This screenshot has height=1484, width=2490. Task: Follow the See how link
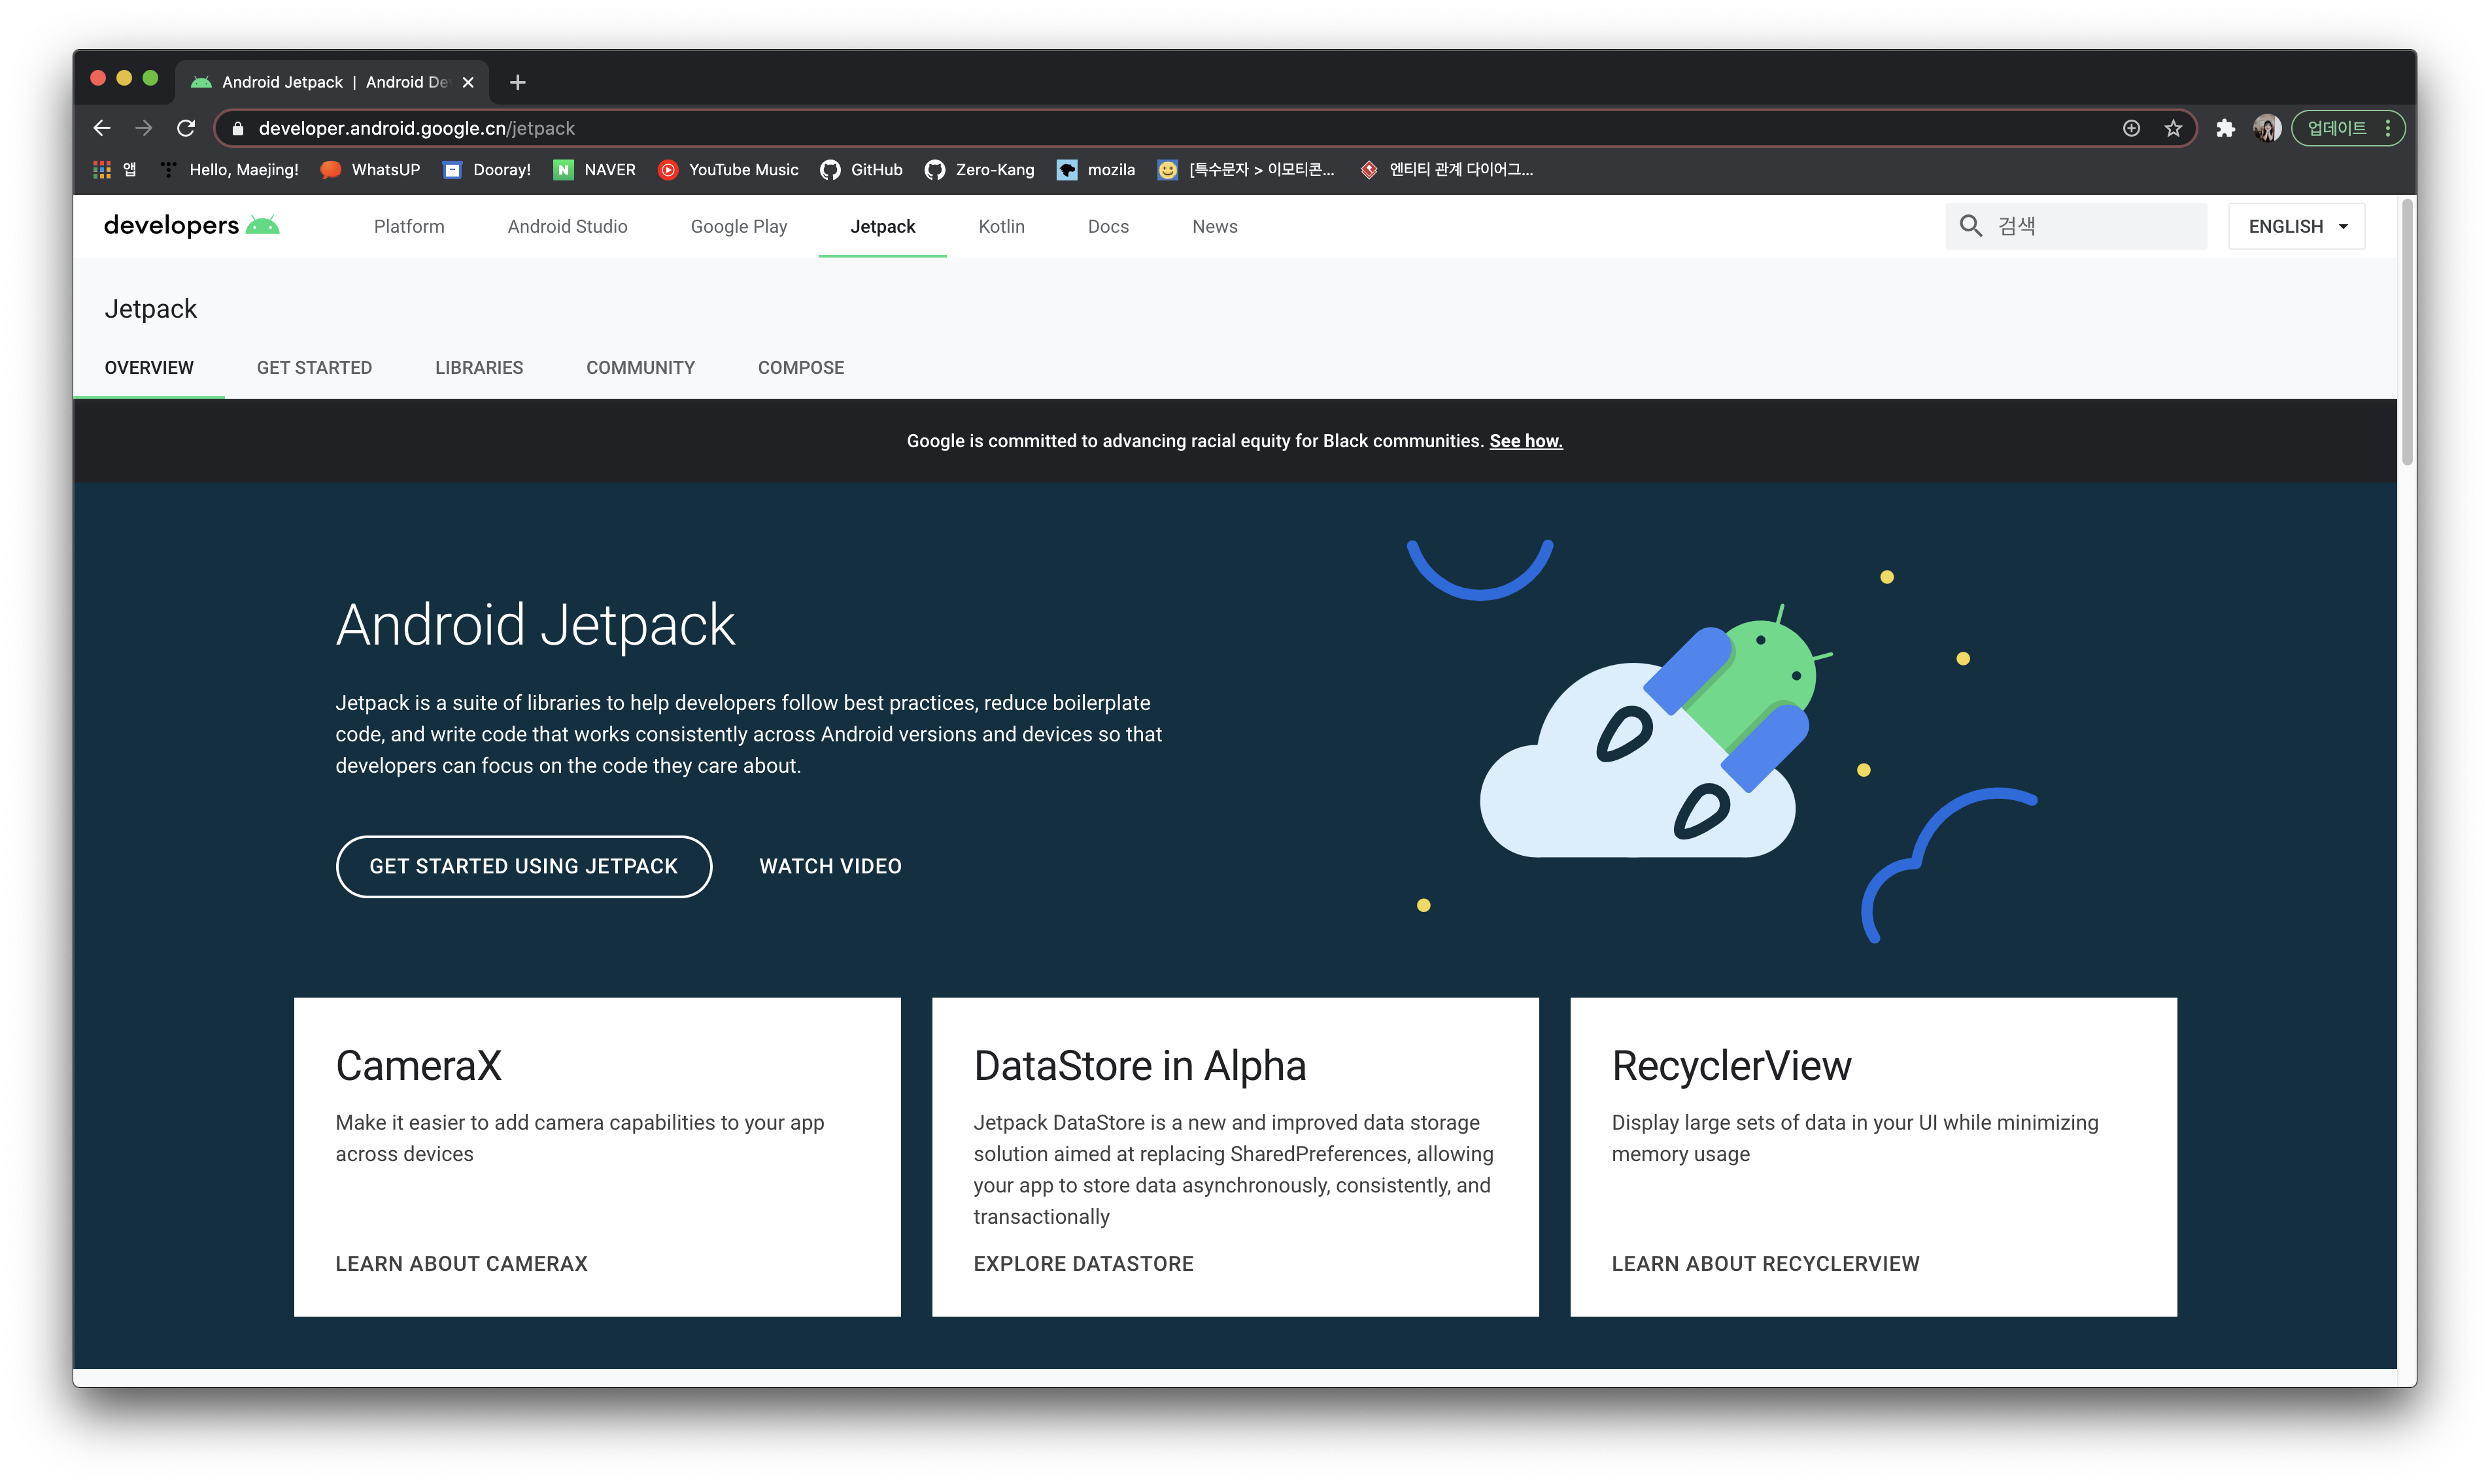click(1525, 441)
